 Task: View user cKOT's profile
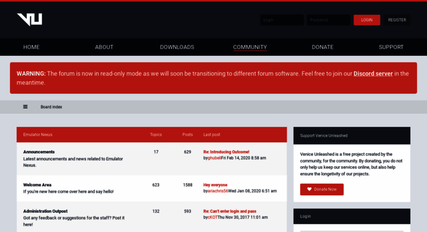tap(213, 217)
